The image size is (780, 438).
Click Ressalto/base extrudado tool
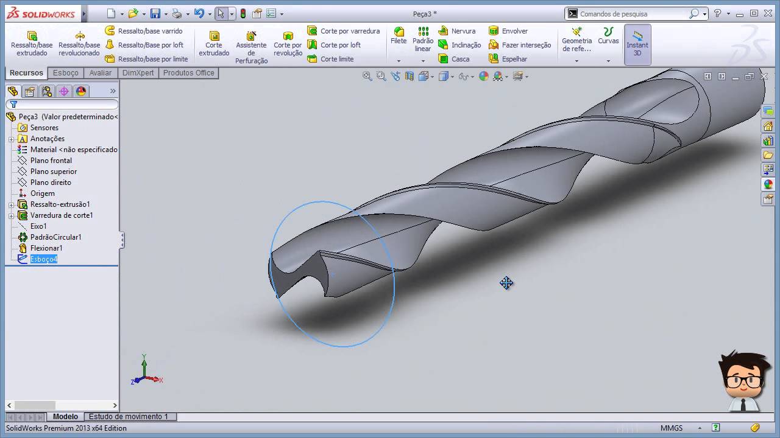pyautogui.click(x=32, y=44)
